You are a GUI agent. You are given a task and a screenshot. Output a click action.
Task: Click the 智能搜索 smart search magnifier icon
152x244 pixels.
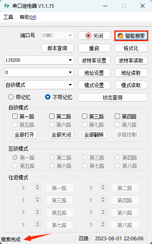coord(120,36)
